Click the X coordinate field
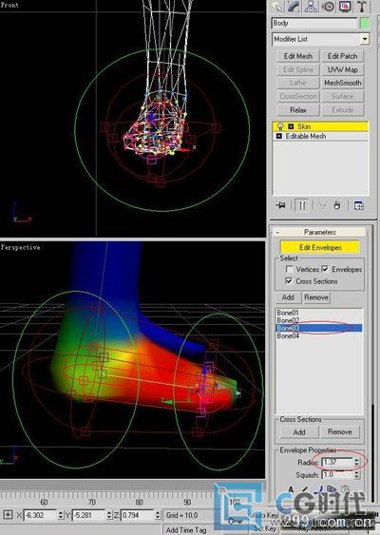Image resolution: width=380 pixels, height=535 pixels. [x=40, y=515]
